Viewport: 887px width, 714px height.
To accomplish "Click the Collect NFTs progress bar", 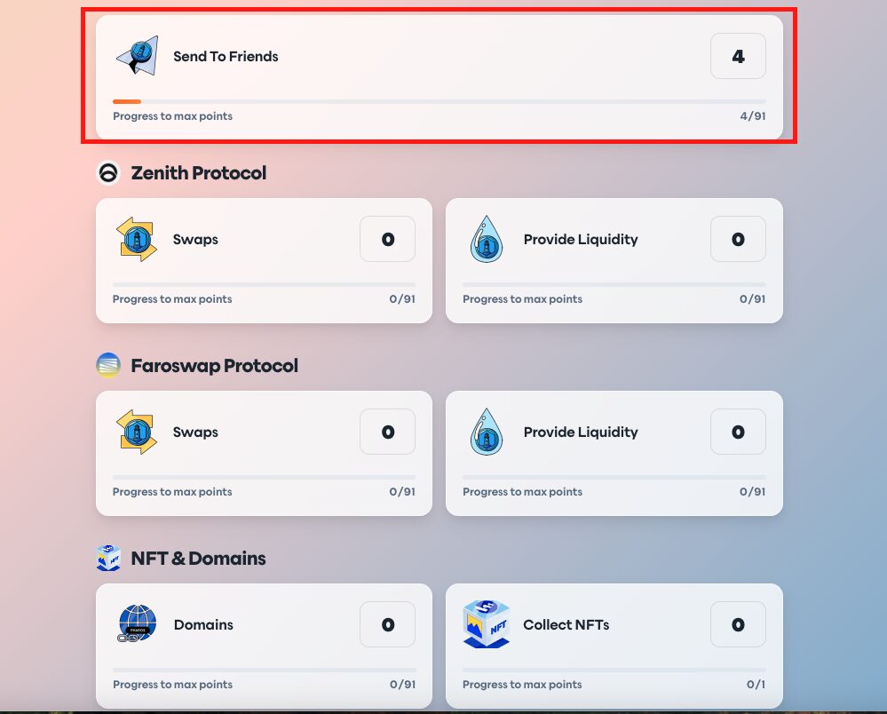I will pos(614,670).
